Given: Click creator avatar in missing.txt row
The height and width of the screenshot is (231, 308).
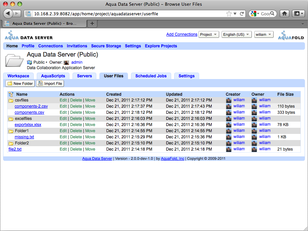Looking at the screenshot, I should pos(229,137).
